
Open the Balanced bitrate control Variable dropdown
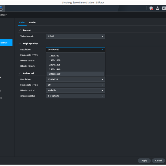[x=75, y=91]
